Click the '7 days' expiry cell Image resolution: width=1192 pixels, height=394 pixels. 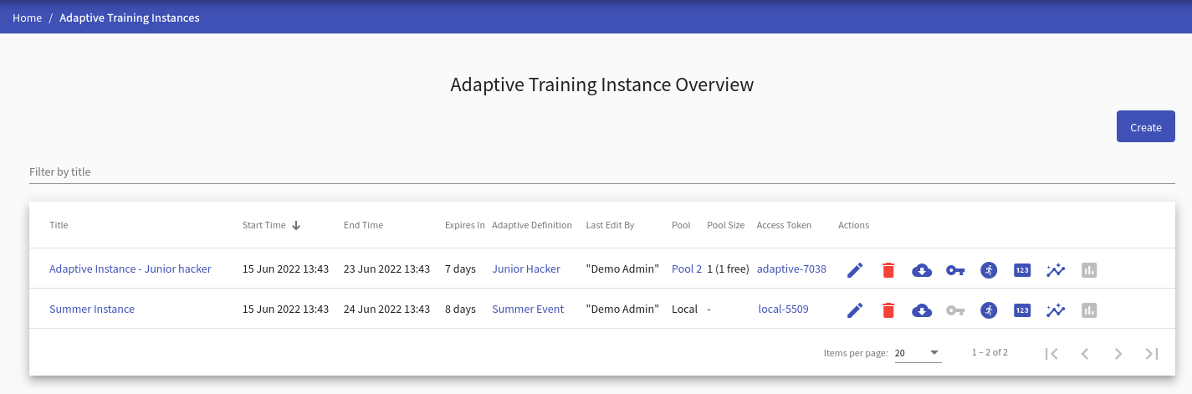point(460,269)
